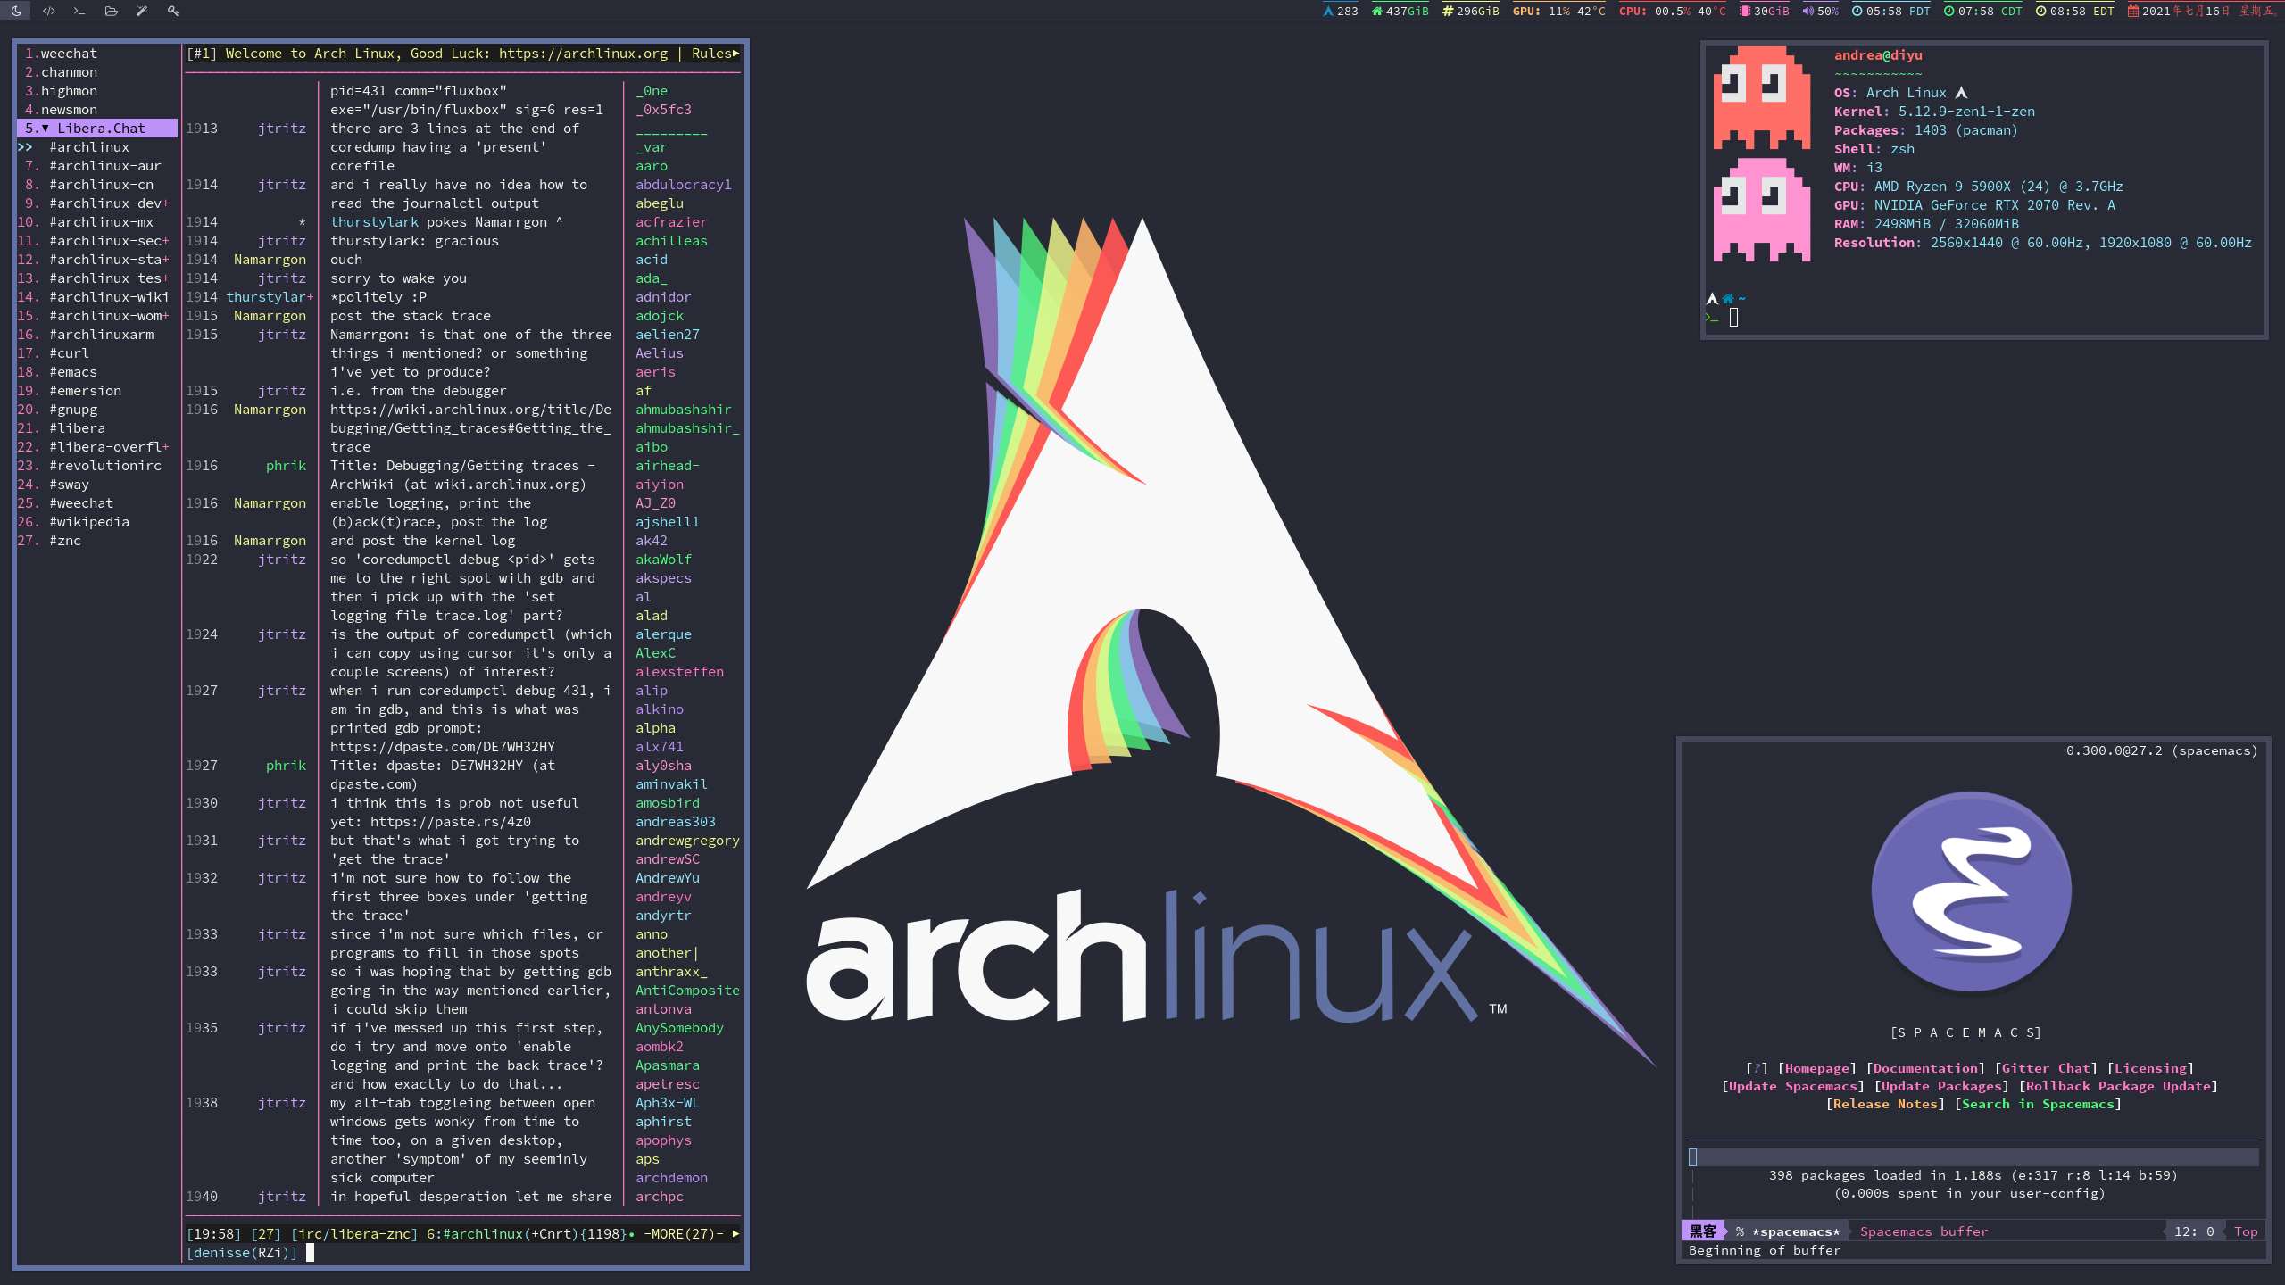Click the key workspace icon

(173, 11)
